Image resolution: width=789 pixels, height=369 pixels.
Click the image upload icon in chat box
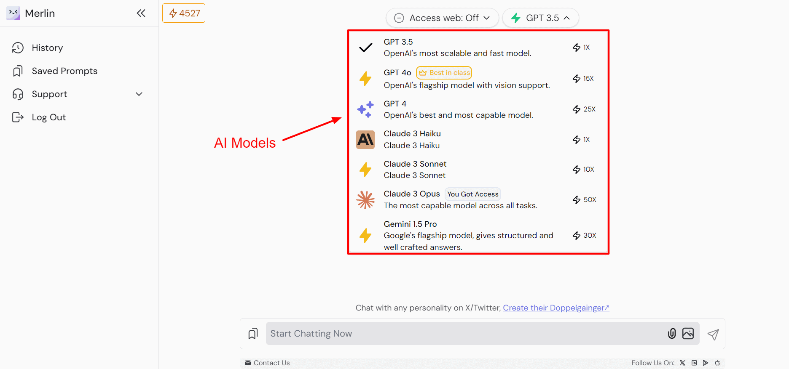point(688,334)
